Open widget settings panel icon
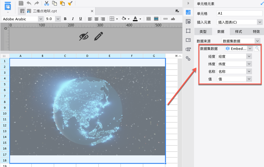 point(188,40)
